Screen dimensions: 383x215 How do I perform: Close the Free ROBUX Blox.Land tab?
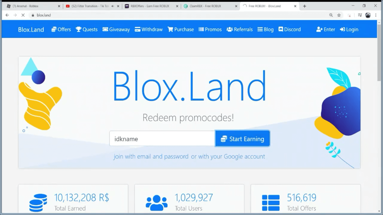coord(295,6)
